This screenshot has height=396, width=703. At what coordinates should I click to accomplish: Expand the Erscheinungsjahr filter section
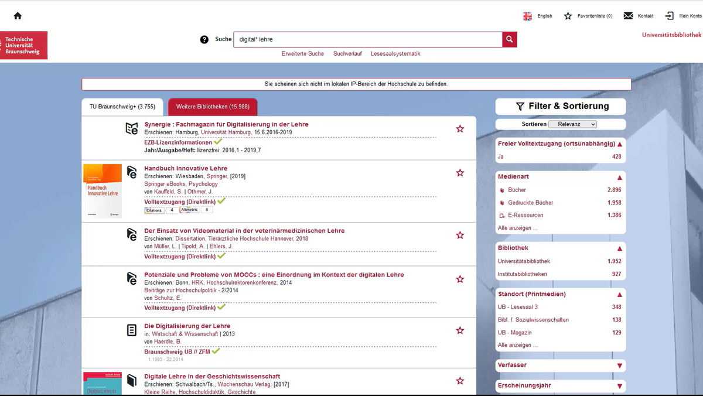pyautogui.click(x=619, y=386)
